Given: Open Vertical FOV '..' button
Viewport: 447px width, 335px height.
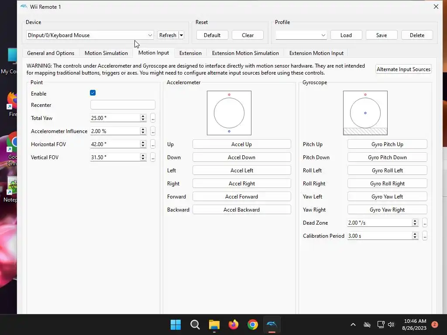Looking at the screenshot, I should [x=153, y=157].
